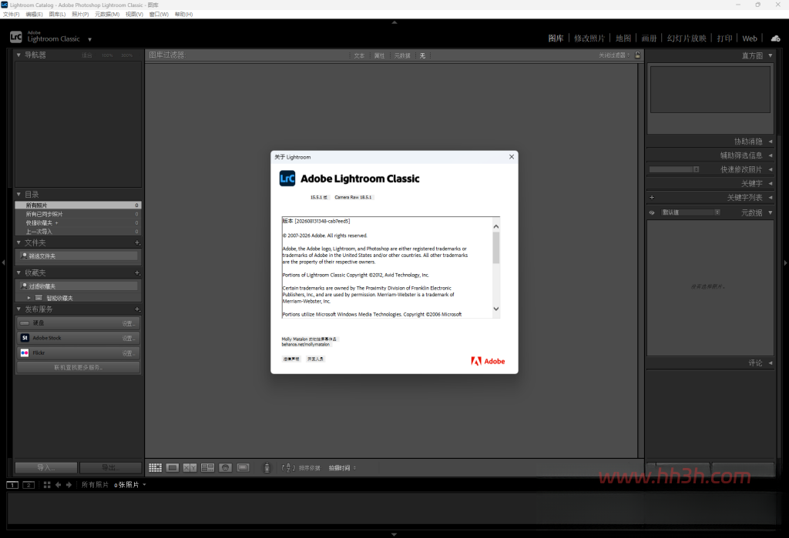This screenshot has height=538, width=789.
Task: Collapse the 目录 panel
Action: 18,194
